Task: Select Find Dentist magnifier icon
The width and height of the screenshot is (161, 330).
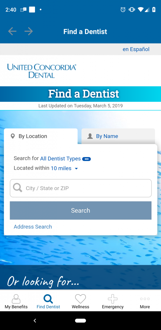Action: [x=48, y=299]
